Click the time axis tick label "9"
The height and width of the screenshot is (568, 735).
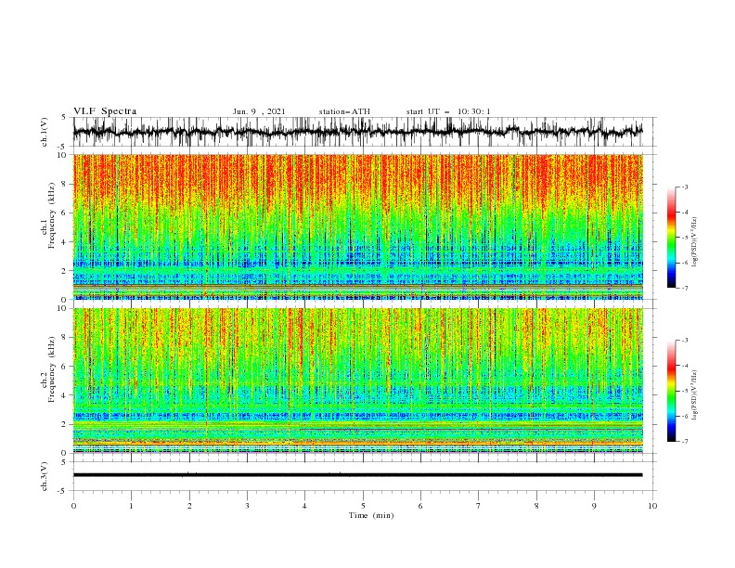(594, 506)
